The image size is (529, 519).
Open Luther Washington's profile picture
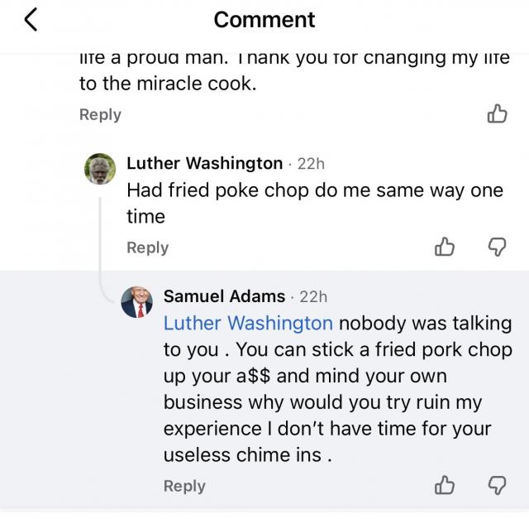[100, 169]
